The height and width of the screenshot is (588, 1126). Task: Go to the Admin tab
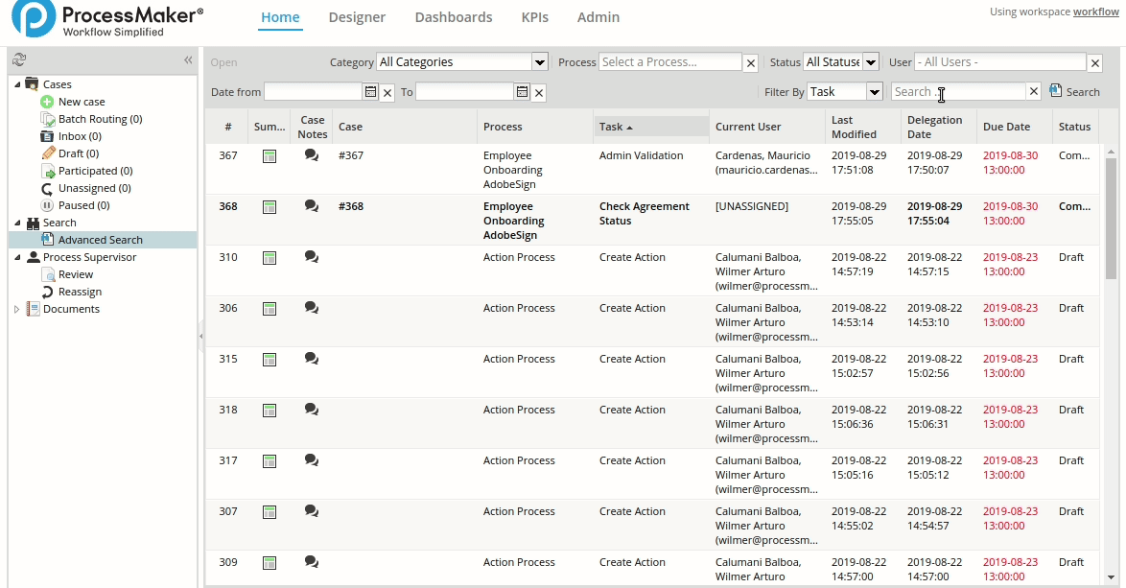(598, 17)
